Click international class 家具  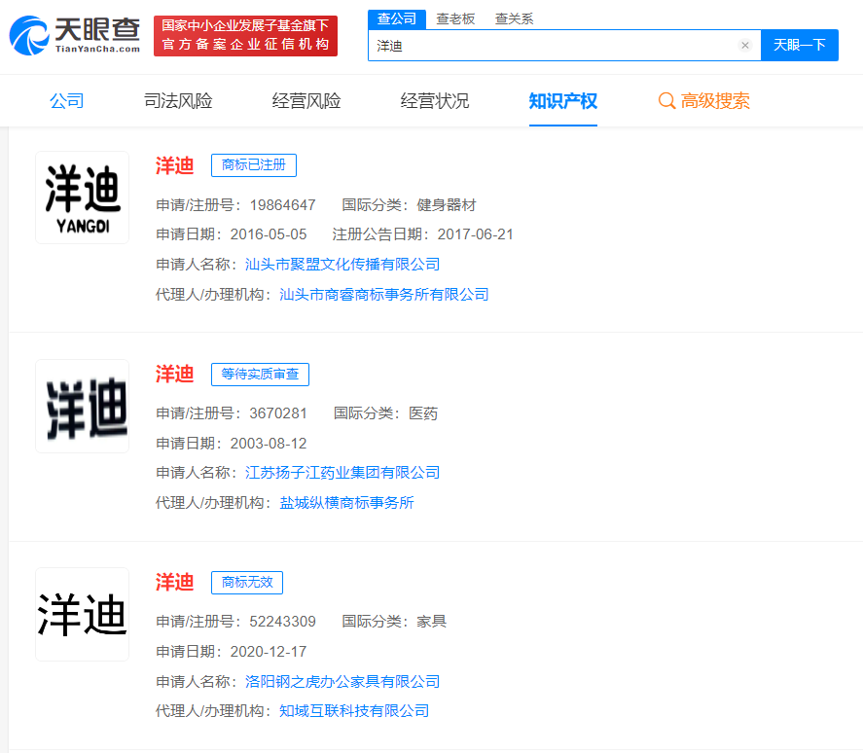[432, 622]
